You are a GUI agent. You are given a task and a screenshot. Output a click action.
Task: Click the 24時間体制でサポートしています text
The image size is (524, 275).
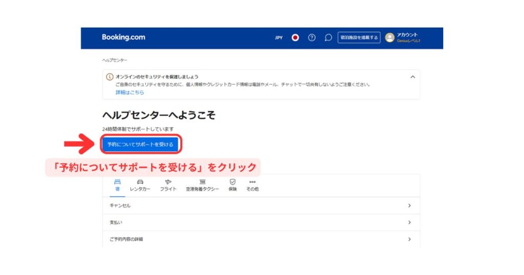click(x=138, y=129)
